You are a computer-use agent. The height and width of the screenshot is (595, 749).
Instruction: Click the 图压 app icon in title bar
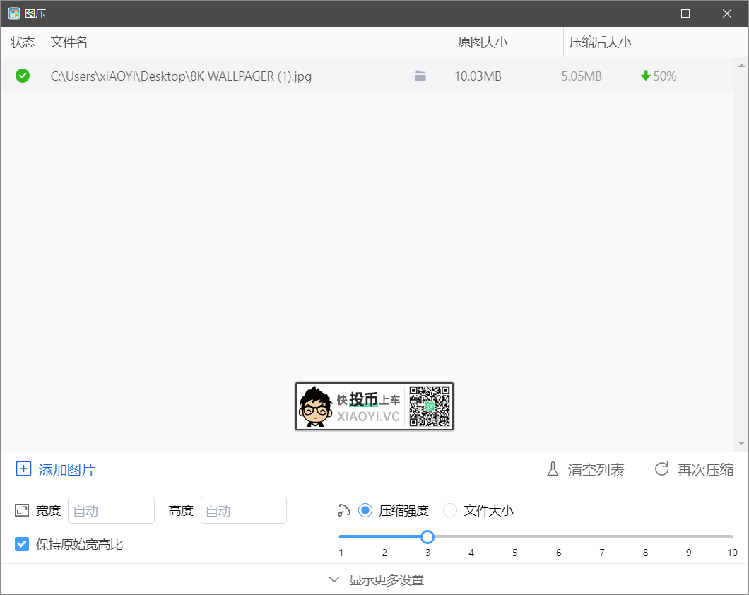click(x=14, y=13)
